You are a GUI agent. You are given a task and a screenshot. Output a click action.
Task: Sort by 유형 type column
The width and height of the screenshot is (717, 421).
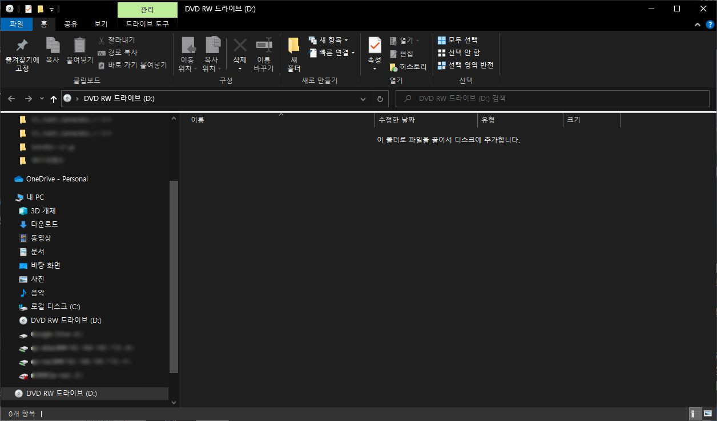coord(520,120)
